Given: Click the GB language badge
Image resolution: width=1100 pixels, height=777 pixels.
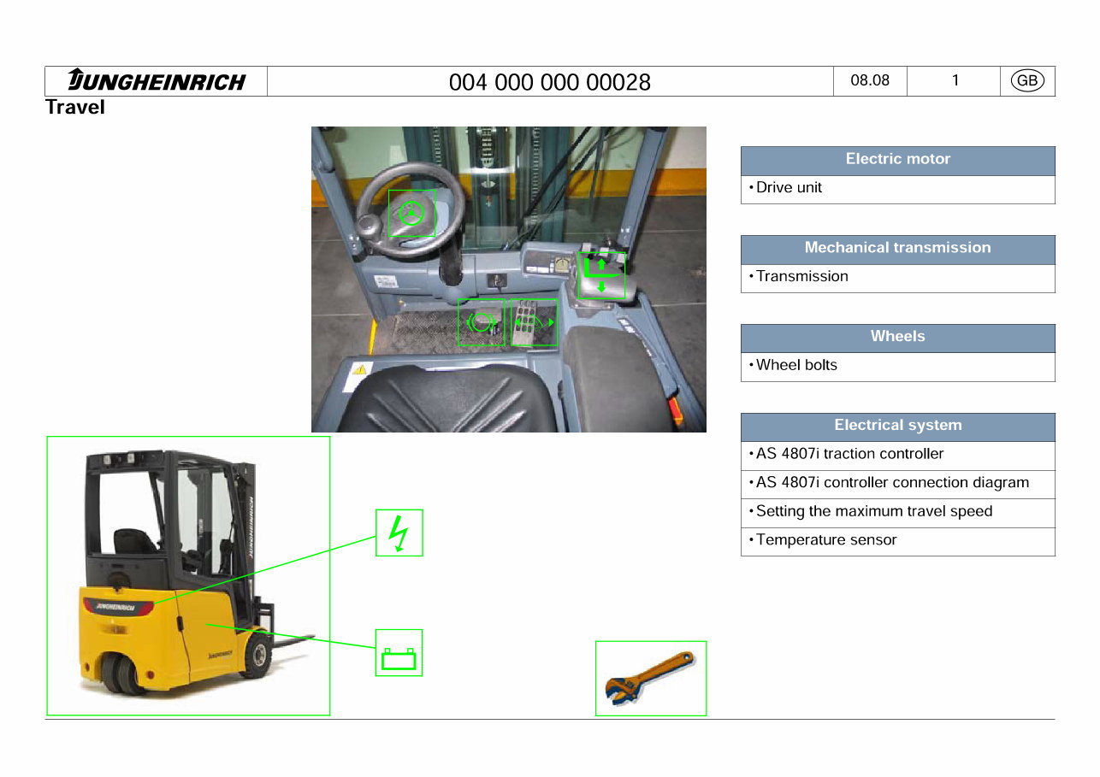Looking at the screenshot, I should coord(1026,80).
